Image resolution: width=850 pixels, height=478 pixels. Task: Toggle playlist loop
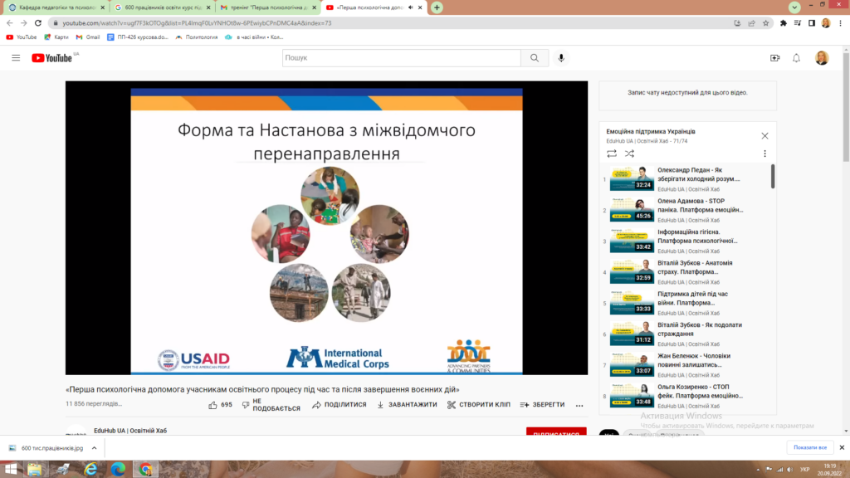tap(612, 154)
